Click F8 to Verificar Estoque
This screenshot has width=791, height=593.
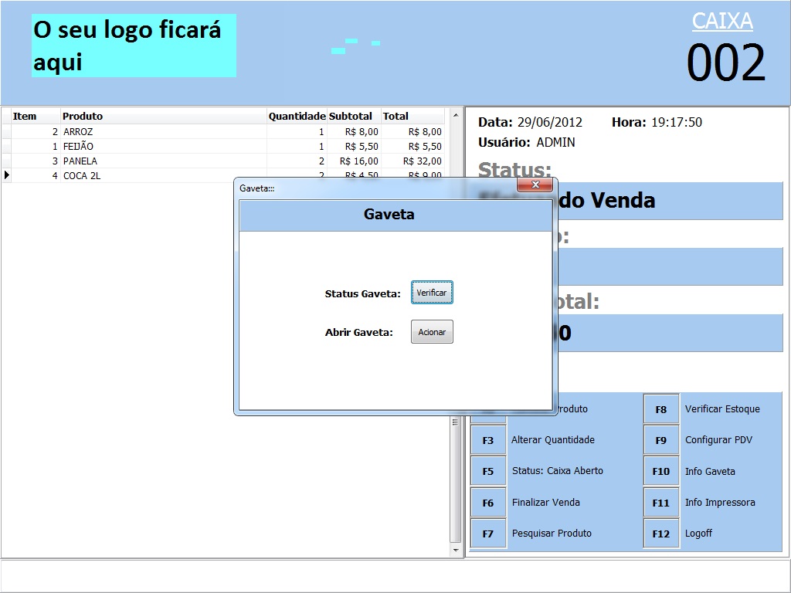[661, 409]
